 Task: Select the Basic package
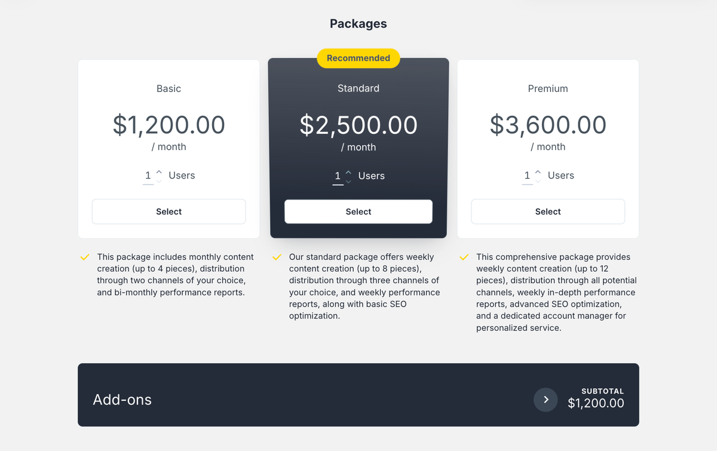click(x=168, y=211)
